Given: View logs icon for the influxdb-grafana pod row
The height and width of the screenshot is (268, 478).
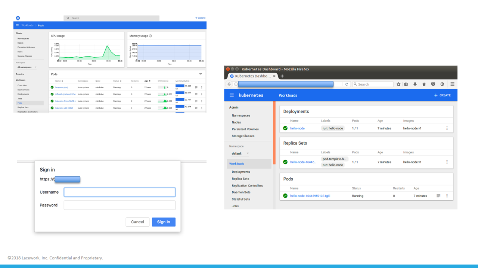Looking at the screenshot, I should (196, 94).
